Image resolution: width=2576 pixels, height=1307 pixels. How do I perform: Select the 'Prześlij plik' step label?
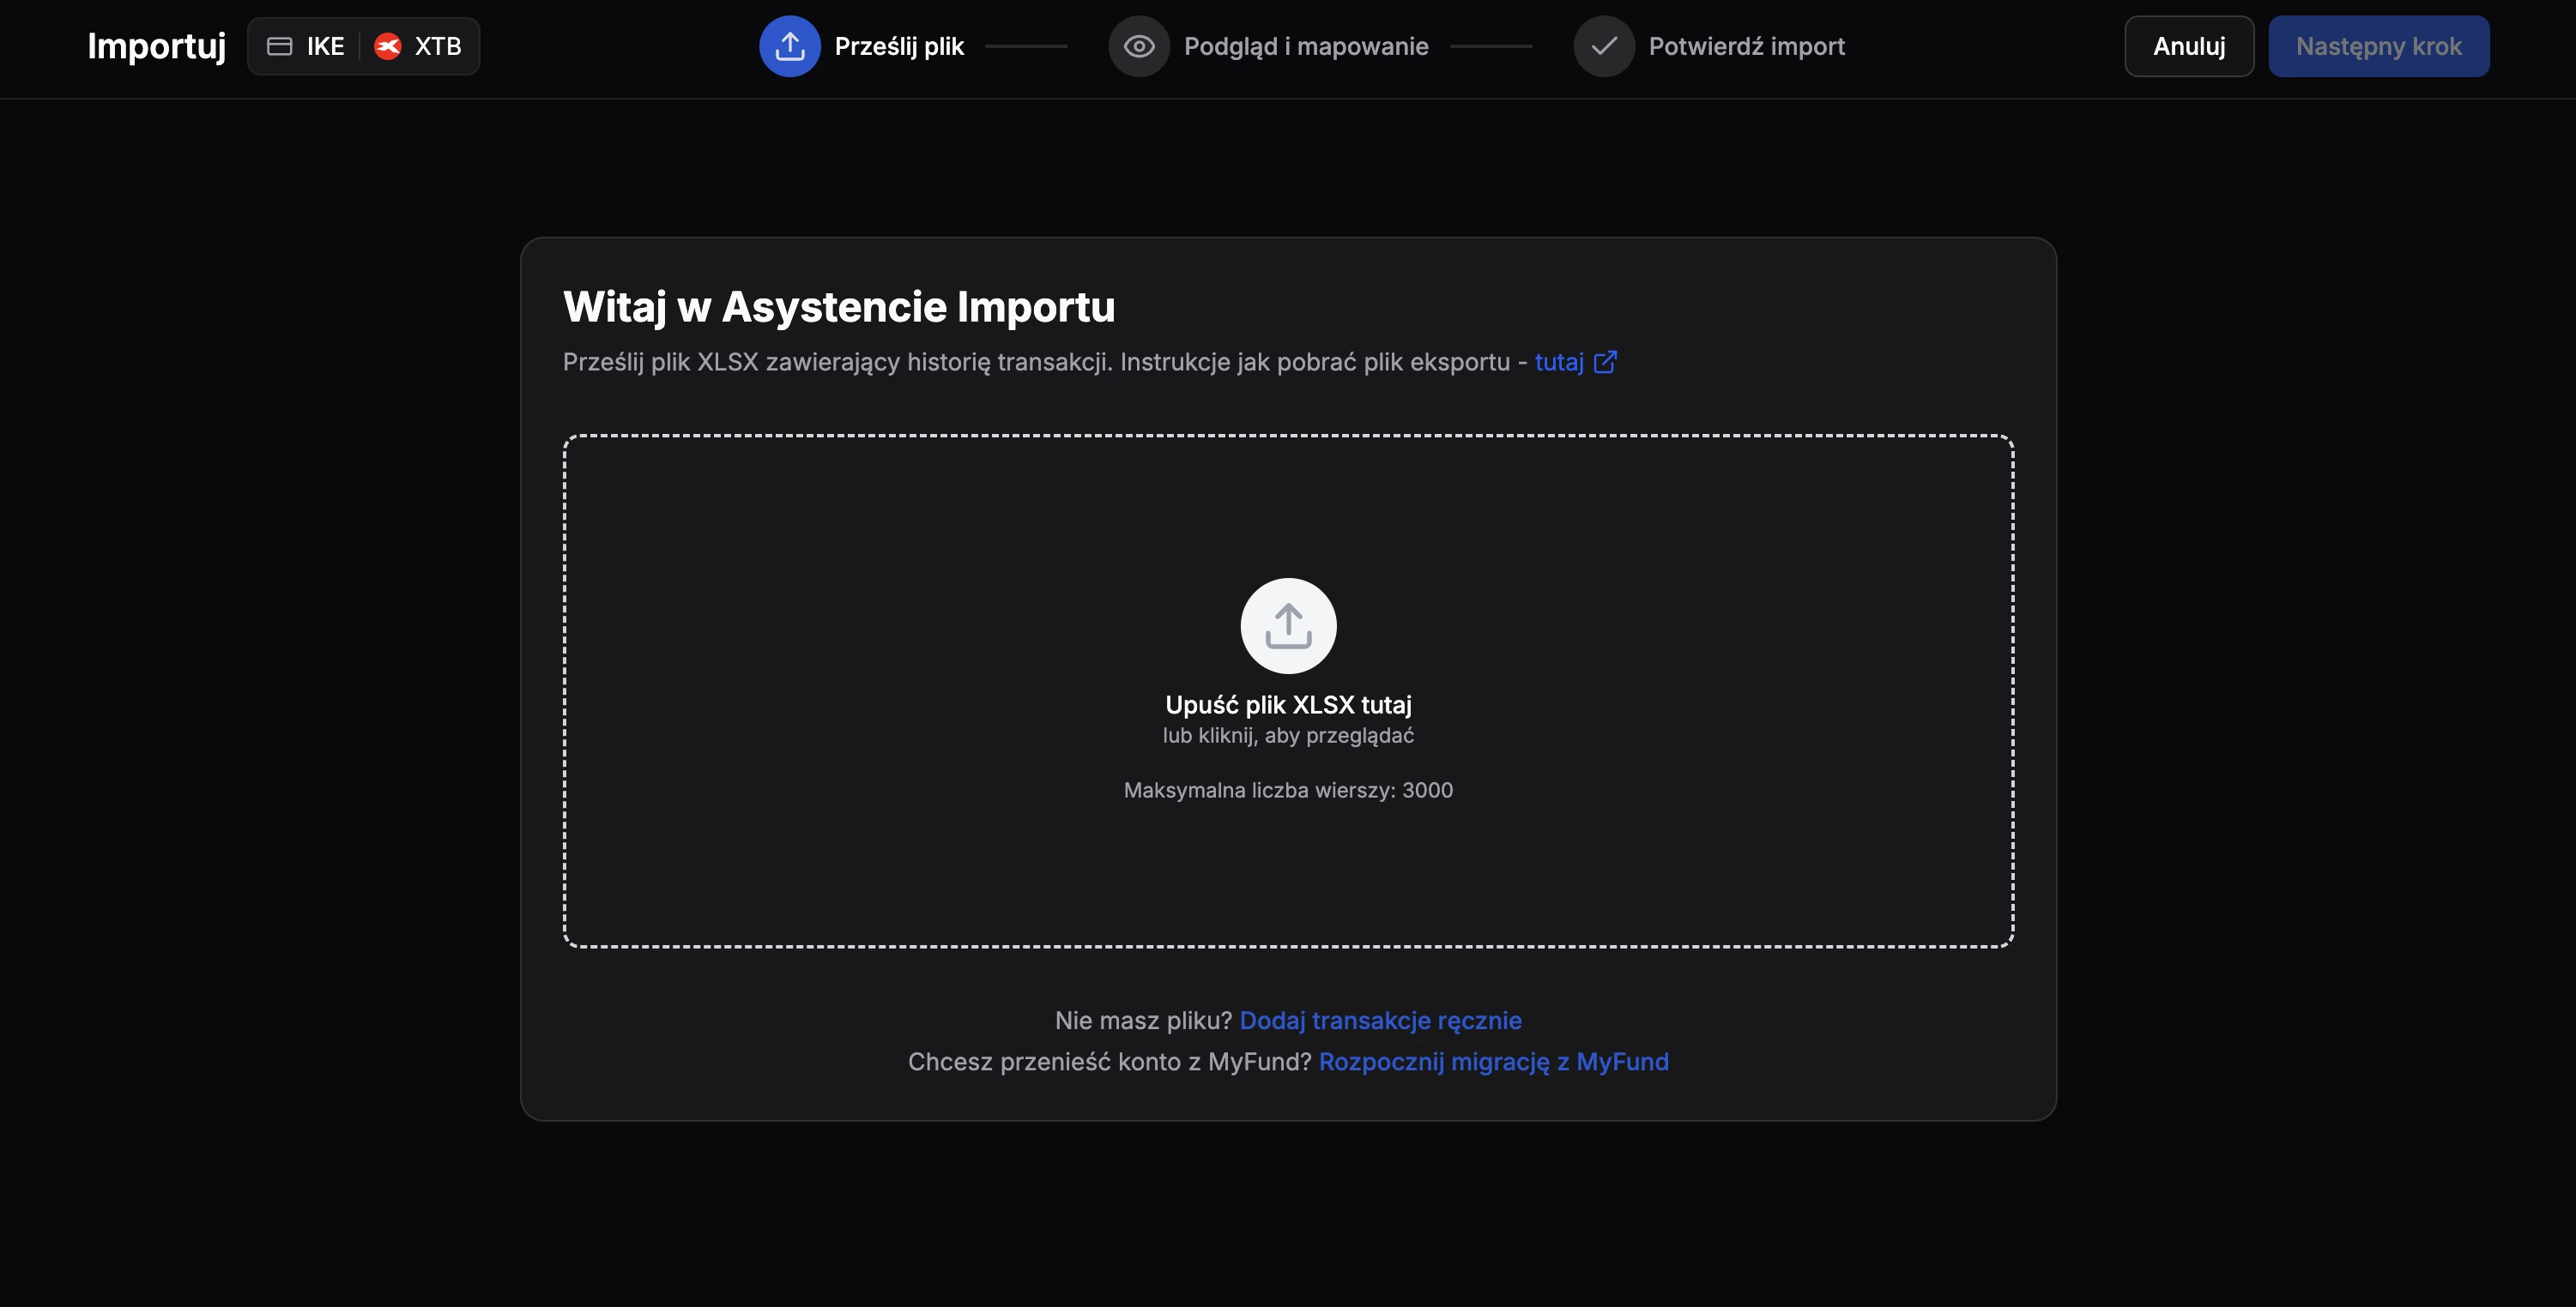[899, 46]
